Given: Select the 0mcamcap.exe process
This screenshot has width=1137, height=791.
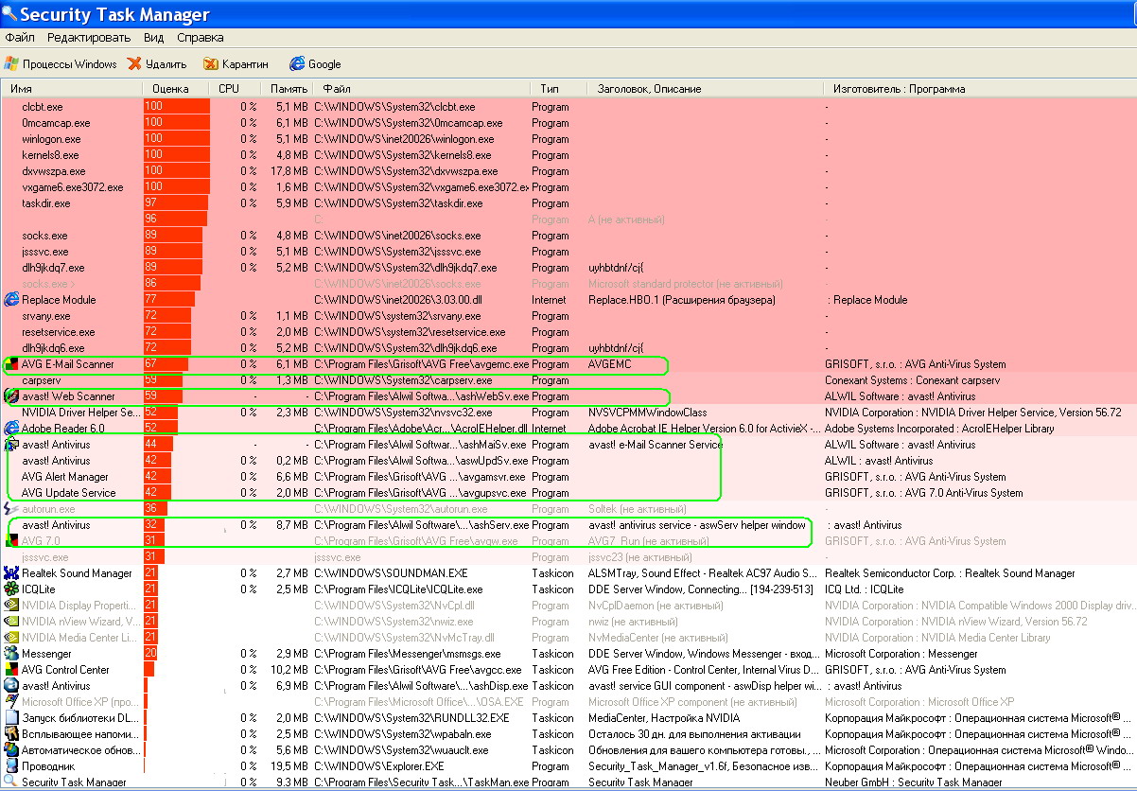Looking at the screenshot, I should coord(568,123).
